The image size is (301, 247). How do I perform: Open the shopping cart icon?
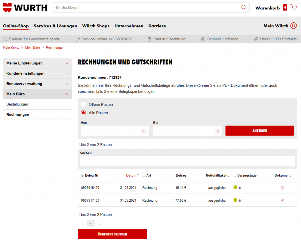point(294,7)
